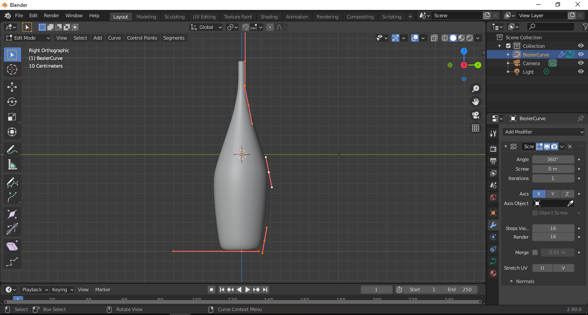Select the Rotate tool
Viewport: 588px width, 315px height.
(x=12, y=102)
